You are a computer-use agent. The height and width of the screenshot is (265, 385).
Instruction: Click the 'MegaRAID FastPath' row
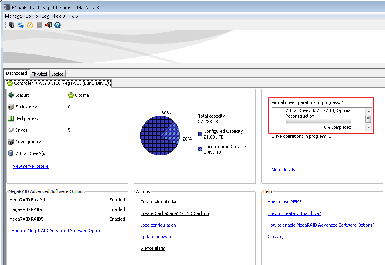click(x=67, y=200)
